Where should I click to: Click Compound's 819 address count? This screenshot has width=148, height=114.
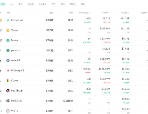point(89,19)
